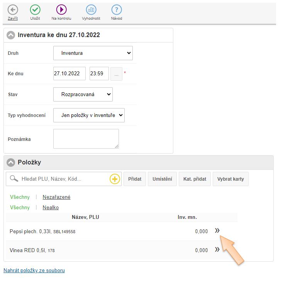This screenshot has height=293, width=283.
Task: Open Nahrát položky ze souboru link
Action: coord(34,271)
